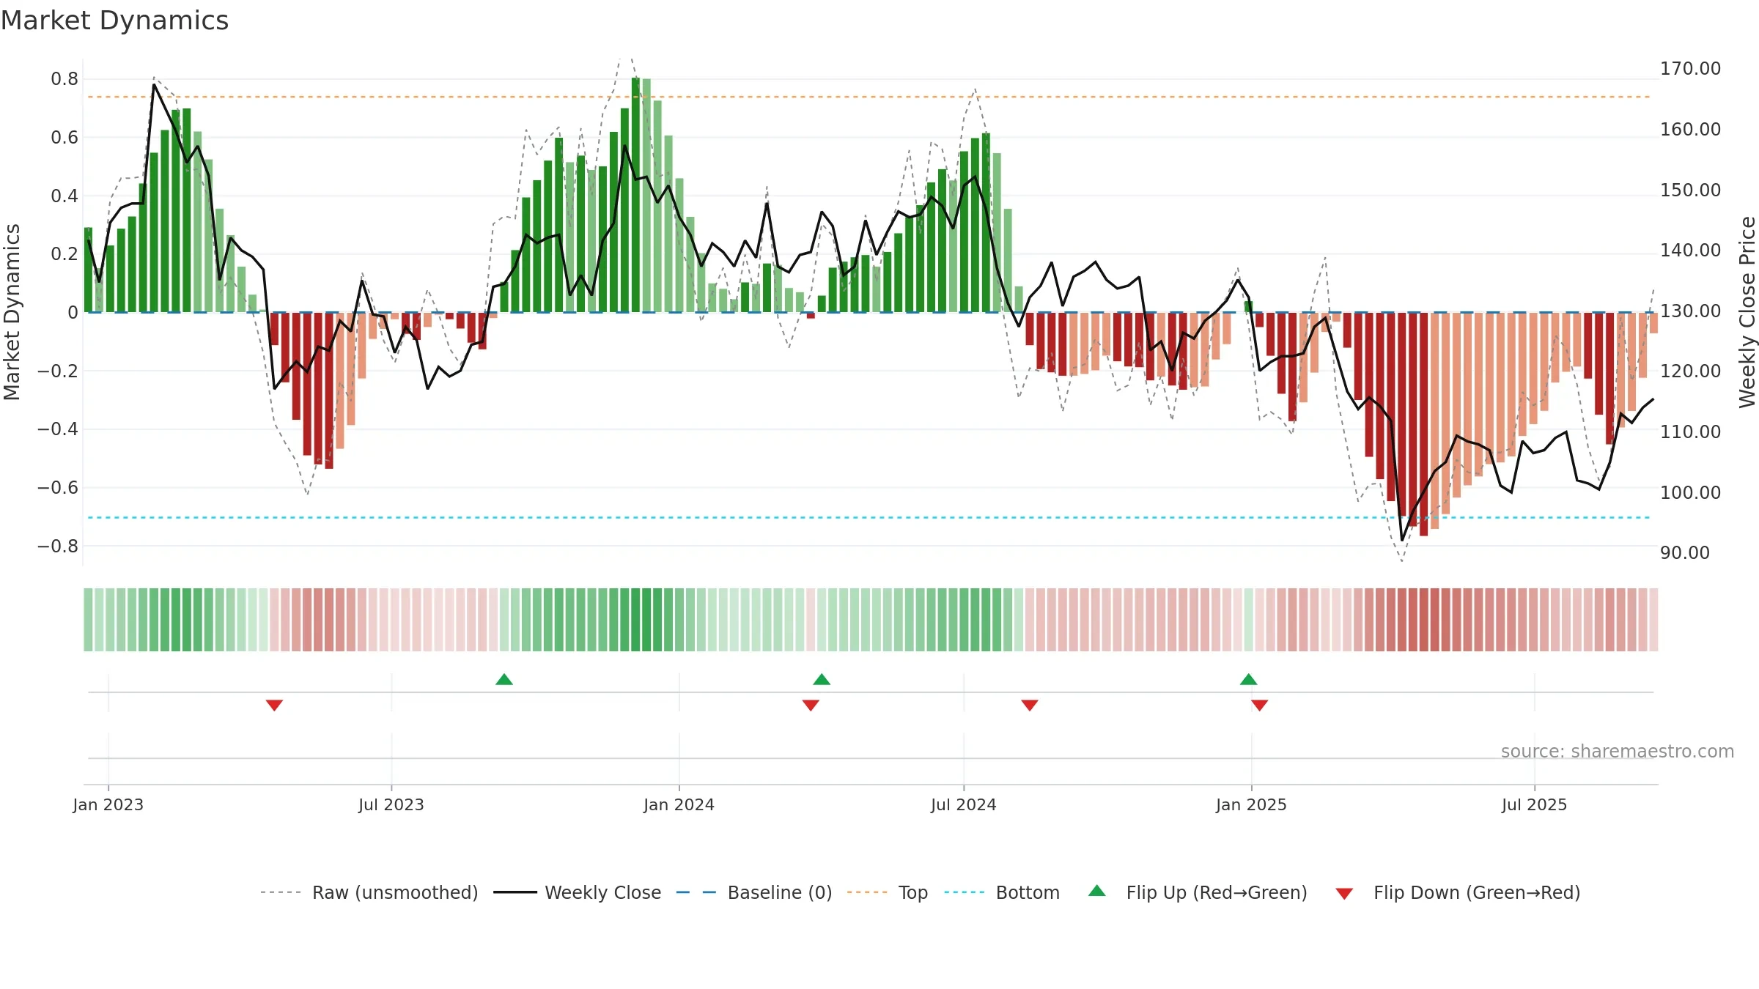
Task: Click the 170.00 price axis value
Action: pyautogui.click(x=1690, y=69)
